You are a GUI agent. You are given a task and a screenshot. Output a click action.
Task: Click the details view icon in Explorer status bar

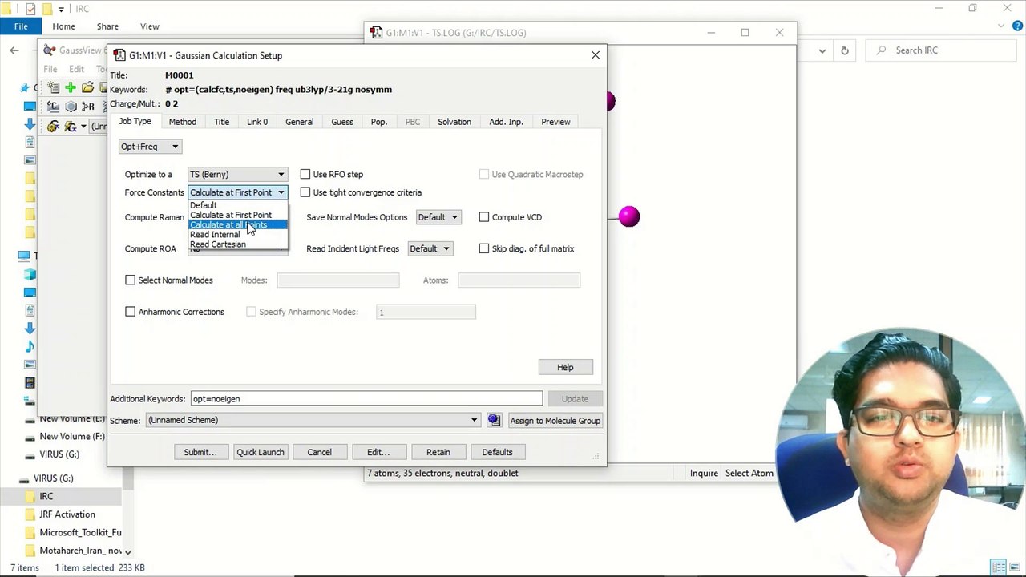[x=998, y=567]
